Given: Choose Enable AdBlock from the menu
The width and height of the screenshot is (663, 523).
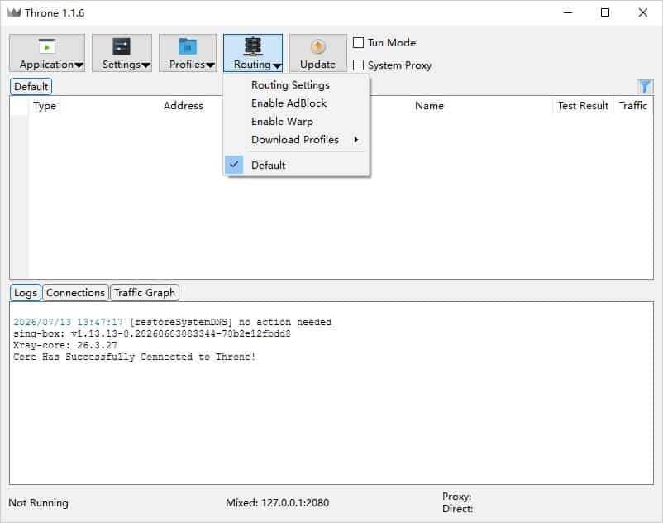Looking at the screenshot, I should [297, 103].
